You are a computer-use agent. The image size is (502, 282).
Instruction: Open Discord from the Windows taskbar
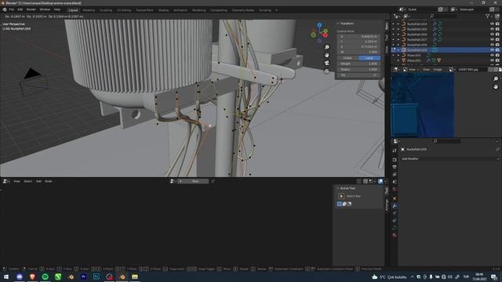click(x=20, y=277)
